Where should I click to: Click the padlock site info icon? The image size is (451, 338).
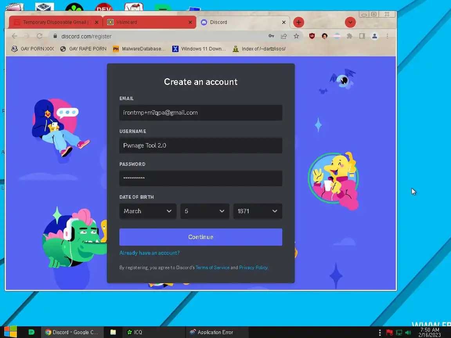coord(55,36)
